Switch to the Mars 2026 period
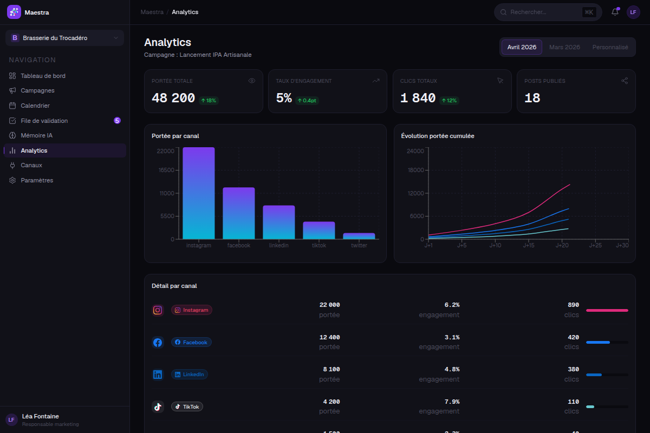 (x=564, y=47)
